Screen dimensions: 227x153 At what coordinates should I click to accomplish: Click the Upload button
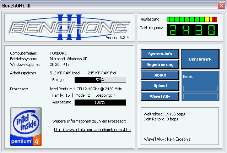(x=160, y=86)
